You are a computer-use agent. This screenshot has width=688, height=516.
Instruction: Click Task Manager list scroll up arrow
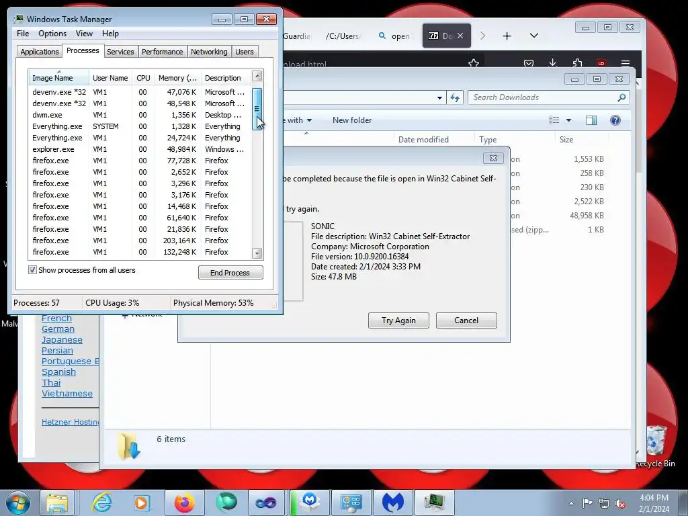pyautogui.click(x=257, y=77)
